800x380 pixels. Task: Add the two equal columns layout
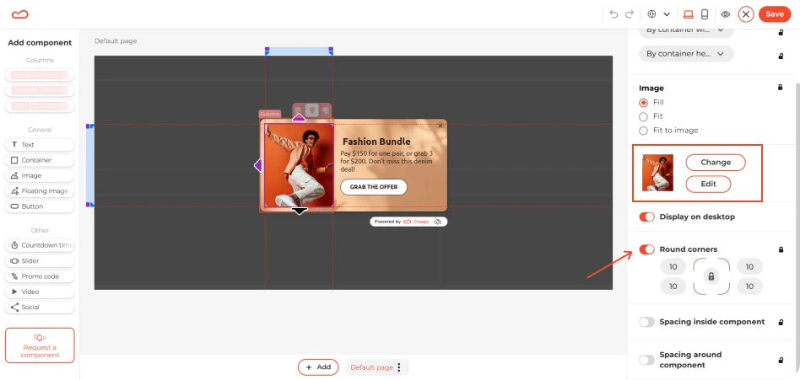pyautogui.click(x=40, y=90)
